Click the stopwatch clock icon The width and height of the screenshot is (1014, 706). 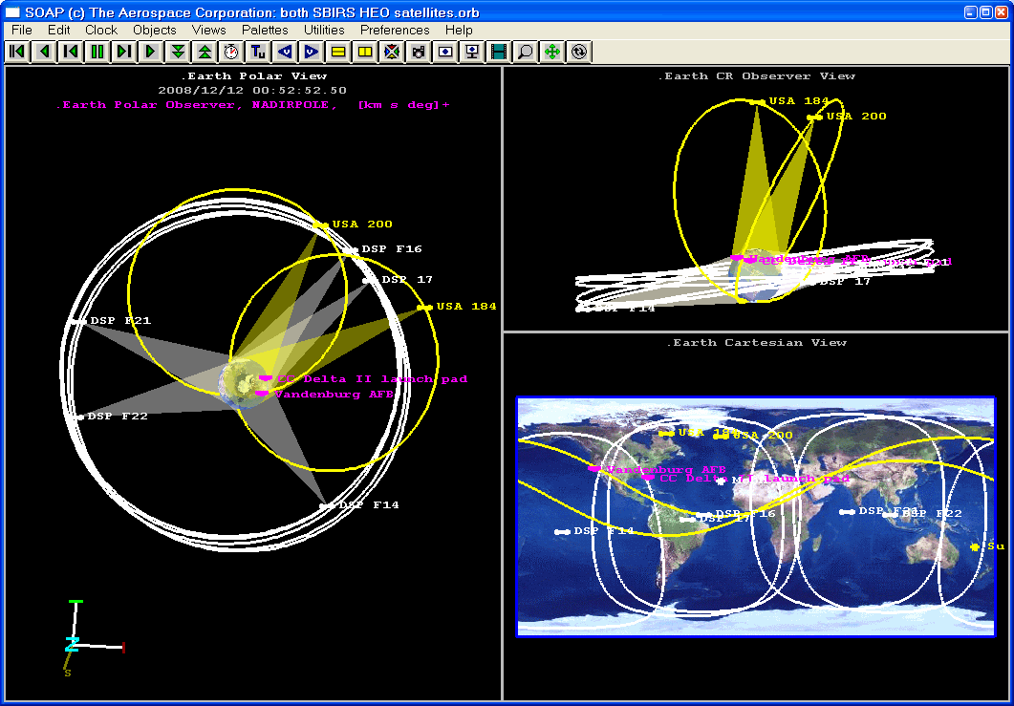231,52
